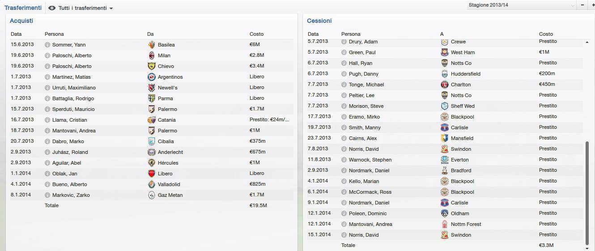This screenshot has width=595, height=251.
Task: Click the Nottm Forest club crest
Action: (x=445, y=224)
